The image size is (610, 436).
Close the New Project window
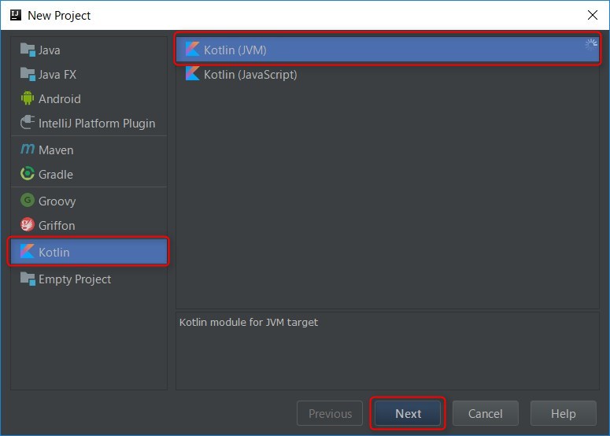[593, 15]
